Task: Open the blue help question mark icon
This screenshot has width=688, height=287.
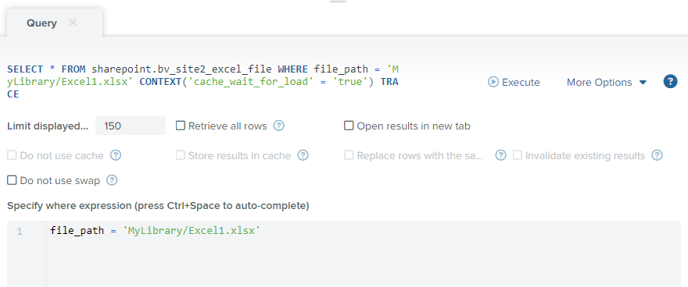Action: click(x=670, y=81)
